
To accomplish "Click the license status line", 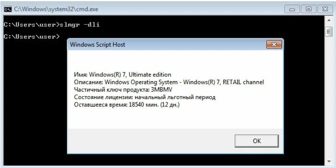I will 145,97.
